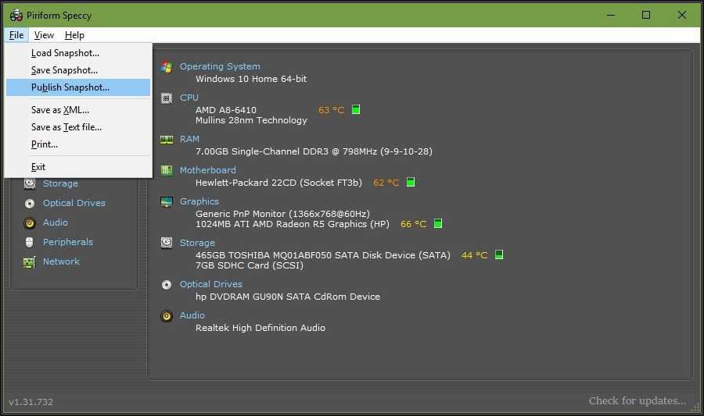This screenshot has width=704, height=416.
Task: Click AMD Radeon R5 Graphics line
Action: click(x=293, y=224)
